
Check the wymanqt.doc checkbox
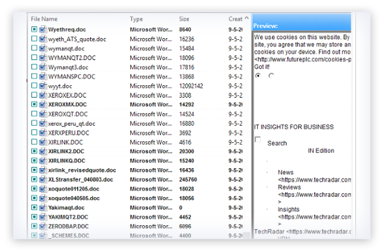tap(34, 48)
